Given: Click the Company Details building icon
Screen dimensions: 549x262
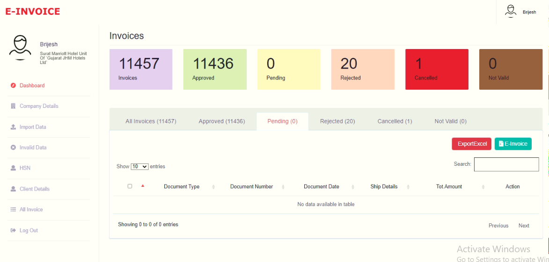Looking at the screenshot, I should [x=13, y=106].
